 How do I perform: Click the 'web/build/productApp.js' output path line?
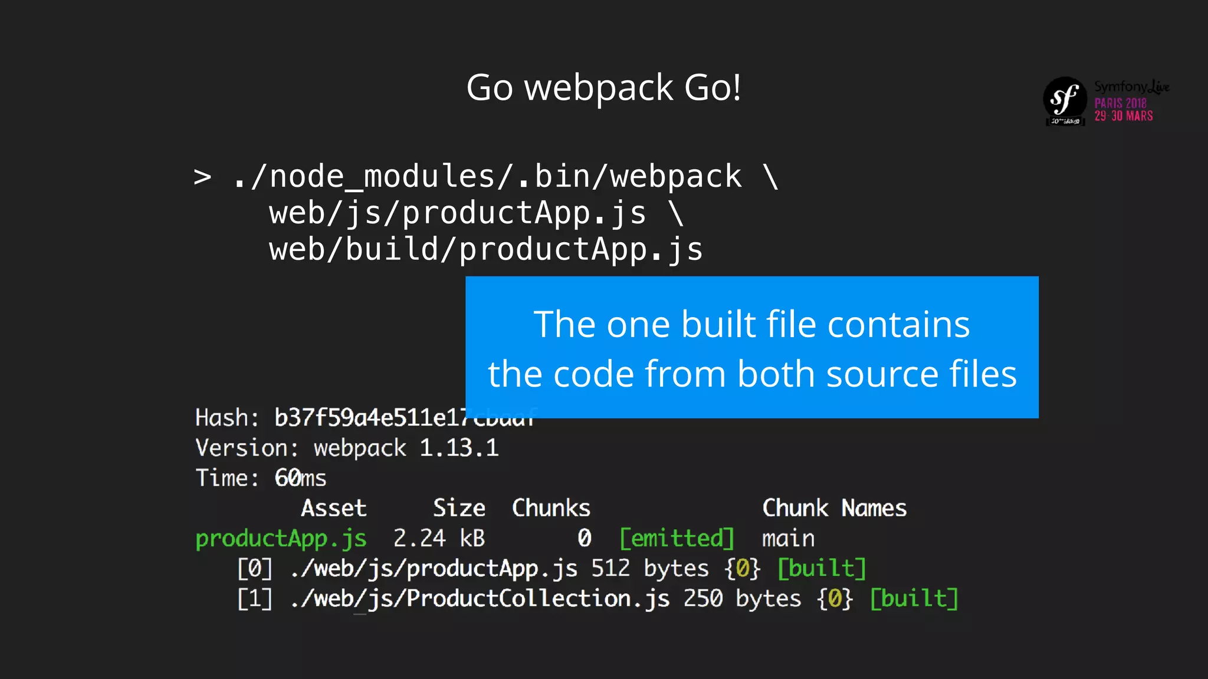coord(486,249)
